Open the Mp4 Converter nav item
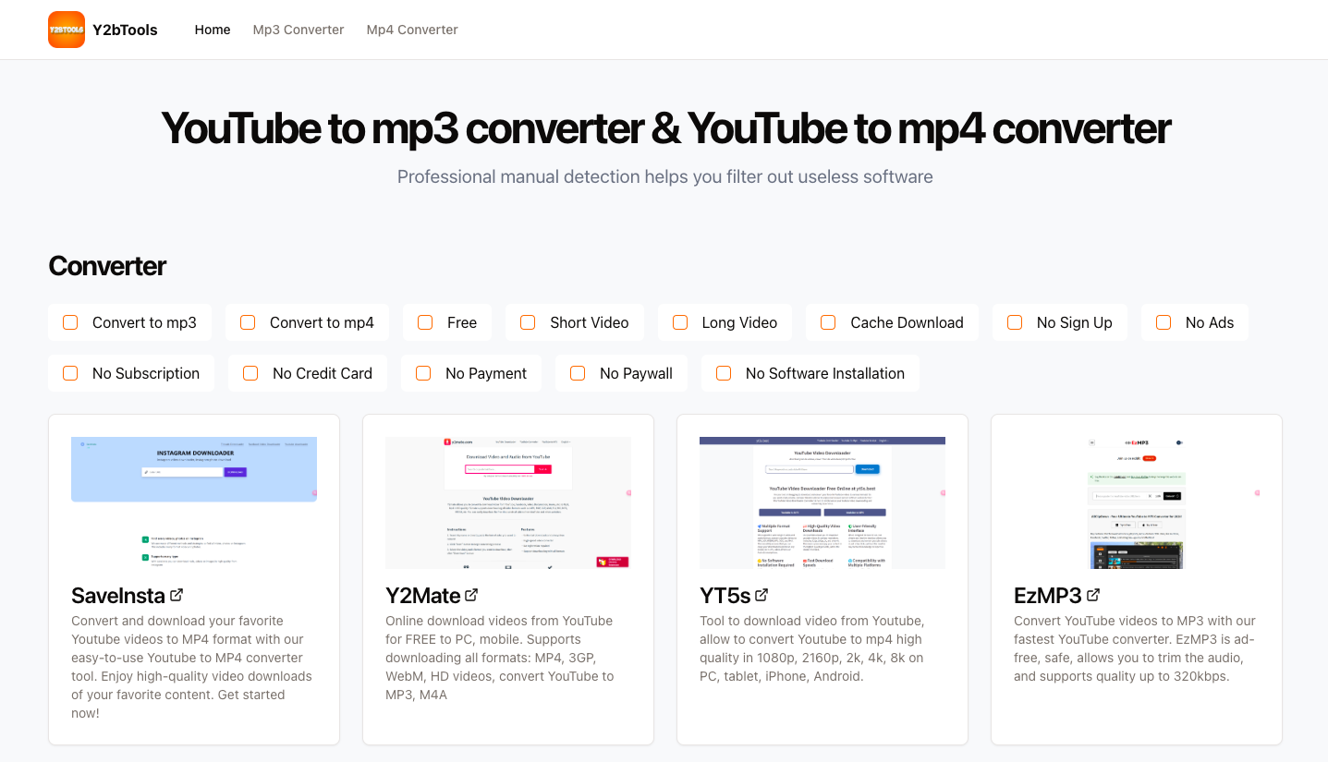 pyautogui.click(x=412, y=30)
